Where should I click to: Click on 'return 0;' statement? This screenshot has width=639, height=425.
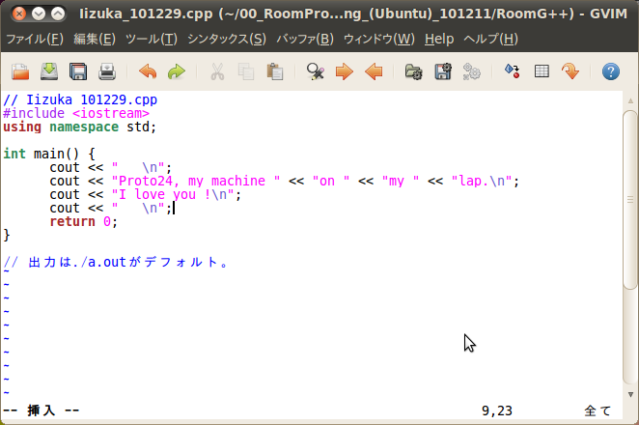84,221
